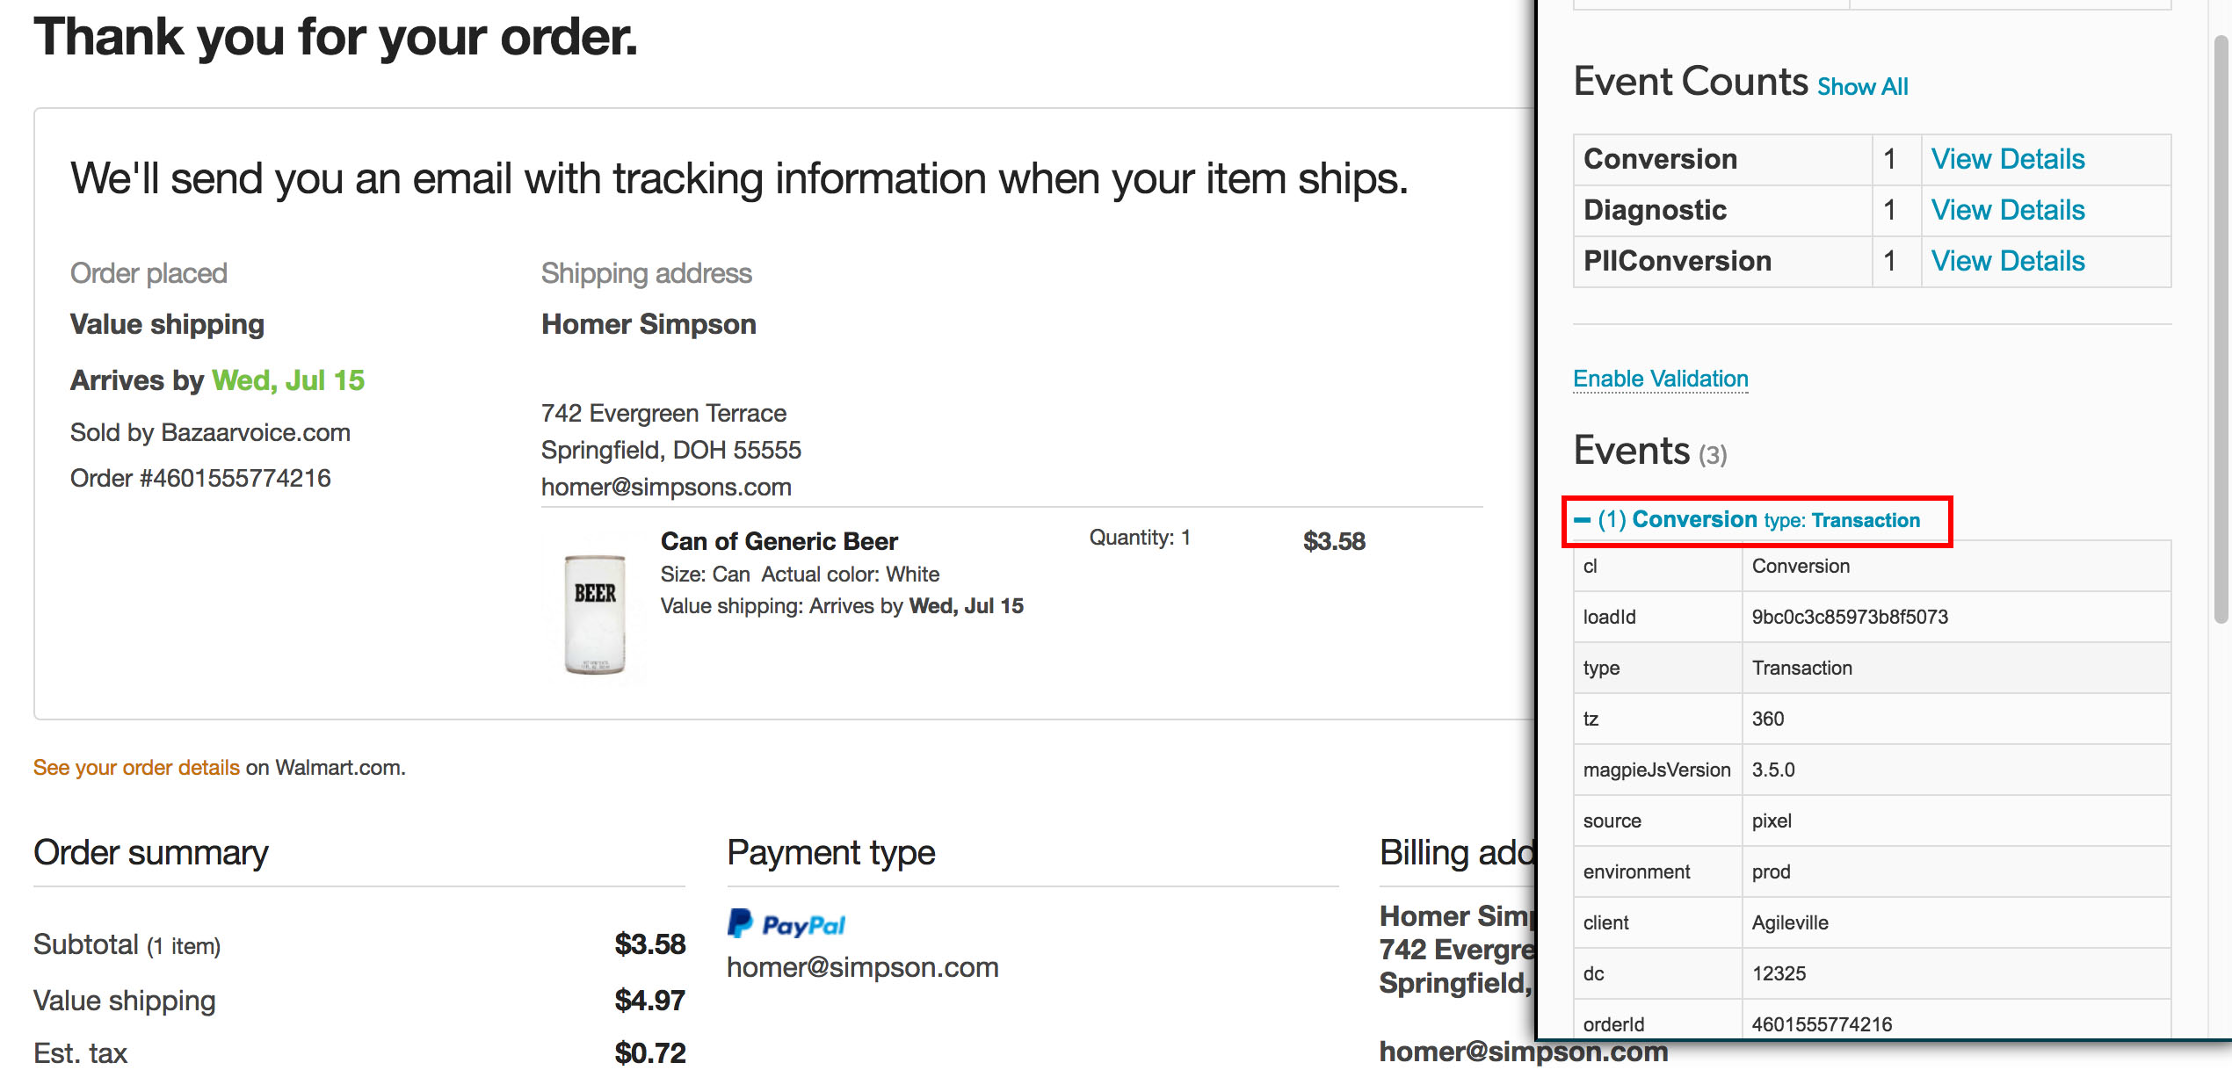Click the cl value Conversion cell
Image resolution: width=2232 pixels, height=1070 pixels.
[1955, 566]
